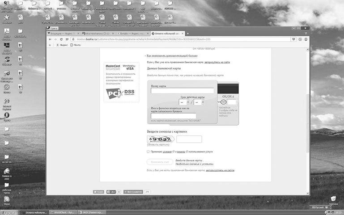The width and height of the screenshot is (344, 215).
Task: Click the Яндекс bookmark in bookmarks bar
Action: click(x=62, y=45)
